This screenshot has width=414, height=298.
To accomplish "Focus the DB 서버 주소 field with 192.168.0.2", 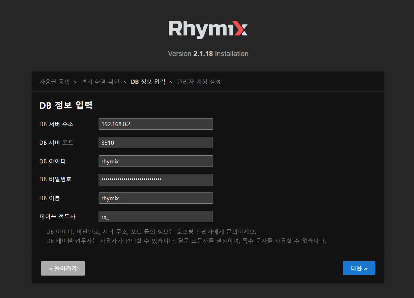I will [155, 124].
